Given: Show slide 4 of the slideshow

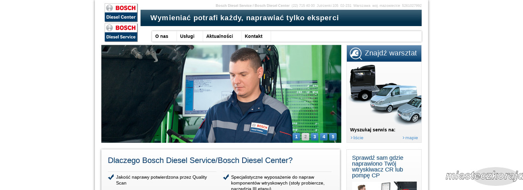Looking at the screenshot, I should (323, 137).
